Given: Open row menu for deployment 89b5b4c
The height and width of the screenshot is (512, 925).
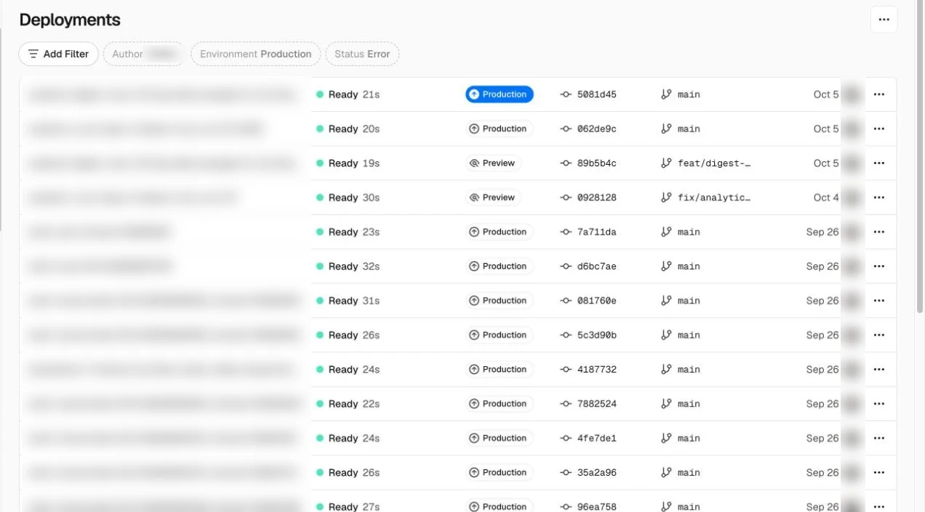Looking at the screenshot, I should click(879, 163).
